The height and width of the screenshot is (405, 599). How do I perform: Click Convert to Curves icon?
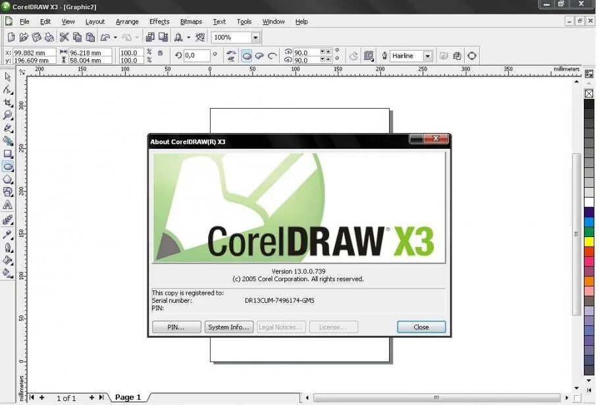coord(472,56)
